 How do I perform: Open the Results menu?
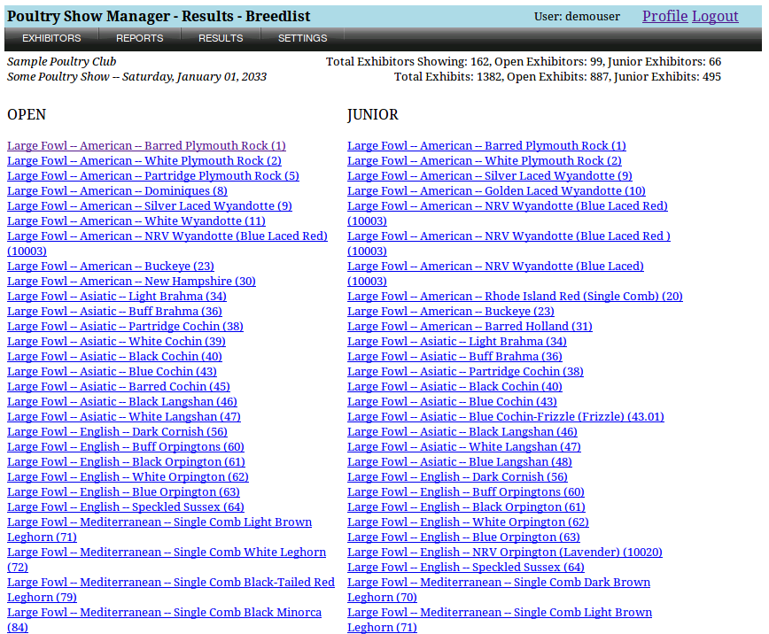[x=221, y=38]
